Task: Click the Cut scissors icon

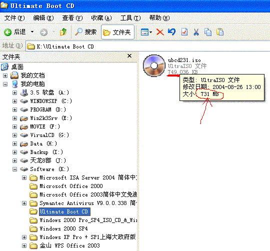Action: coord(196,32)
